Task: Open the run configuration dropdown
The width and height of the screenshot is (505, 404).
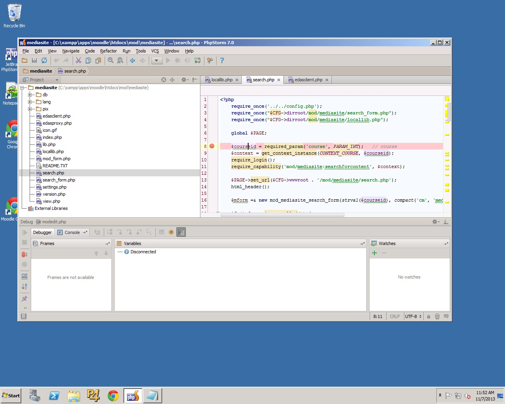Action: click(157, 60)
